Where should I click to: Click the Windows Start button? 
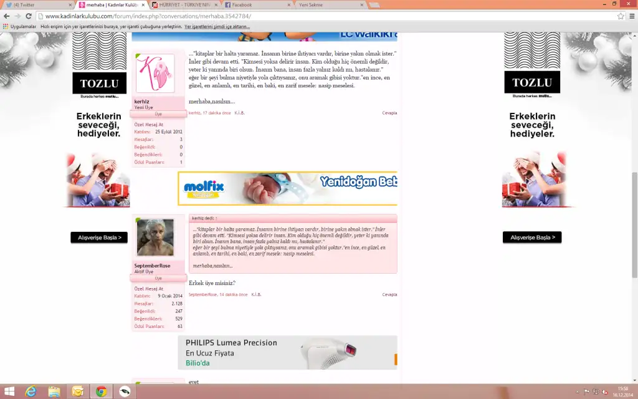click(x=9, y=392)
